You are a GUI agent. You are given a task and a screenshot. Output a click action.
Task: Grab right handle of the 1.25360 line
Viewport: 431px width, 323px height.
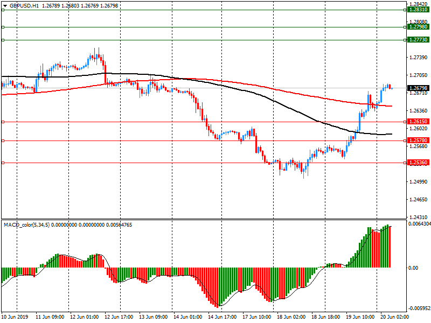point(405,163)
